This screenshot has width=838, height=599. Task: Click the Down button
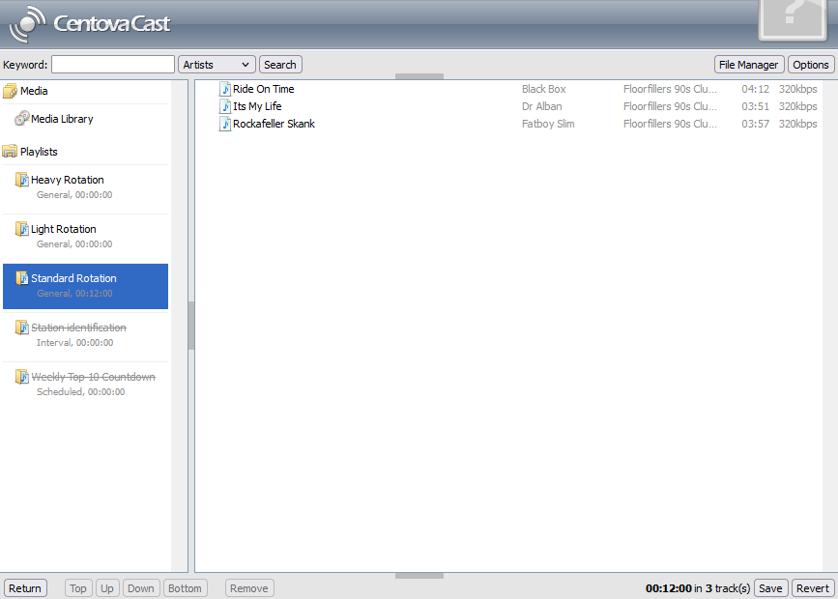[x=141, y=588]
